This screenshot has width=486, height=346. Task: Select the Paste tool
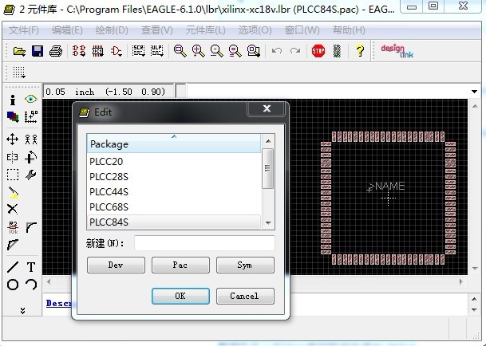pyautogui.click(x=13, y=193)
